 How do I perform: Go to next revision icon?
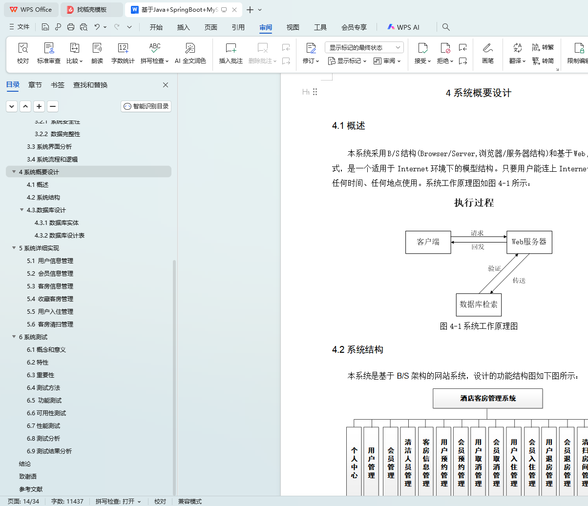[463, 61]
